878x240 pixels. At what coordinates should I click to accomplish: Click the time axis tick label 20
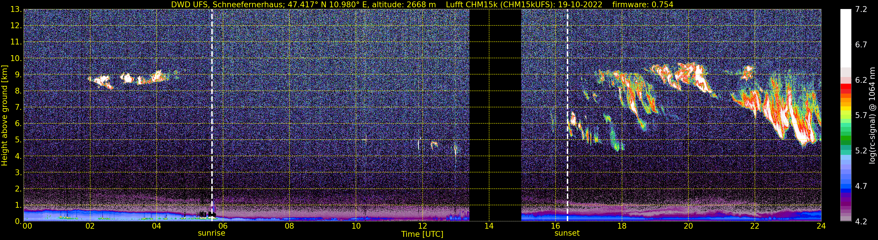pos(688,226)
